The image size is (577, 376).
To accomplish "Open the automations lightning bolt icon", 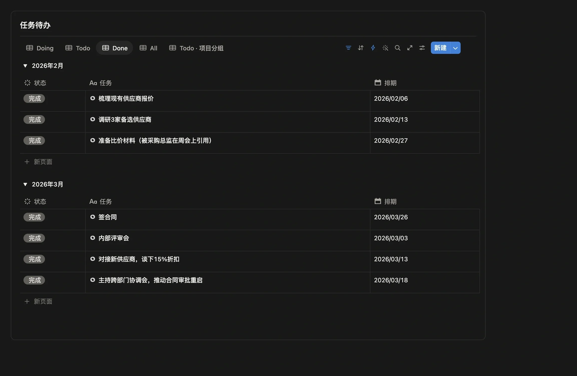I will click(373, 48).
